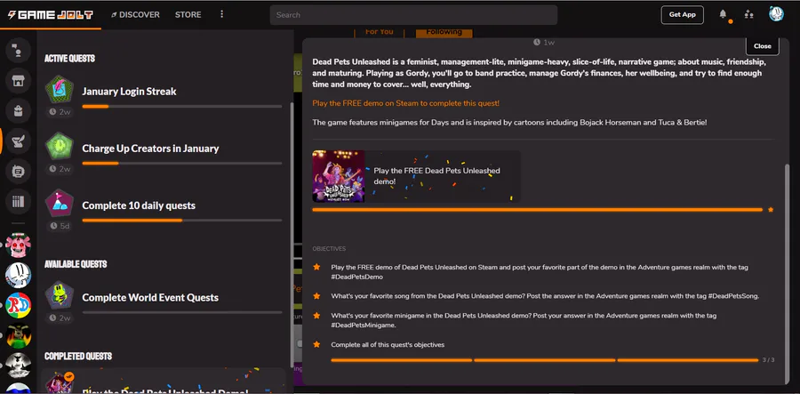Open Complete 10 daily quests

coord(164,210)
